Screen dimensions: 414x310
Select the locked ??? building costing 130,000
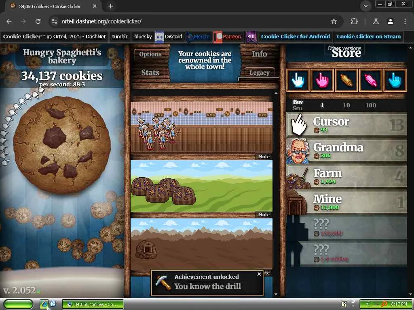click(346, 228)
